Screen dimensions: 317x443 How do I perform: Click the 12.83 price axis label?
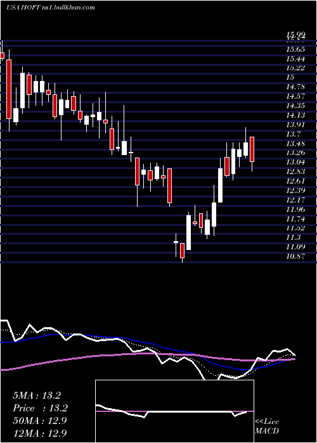tap(295, 172)
